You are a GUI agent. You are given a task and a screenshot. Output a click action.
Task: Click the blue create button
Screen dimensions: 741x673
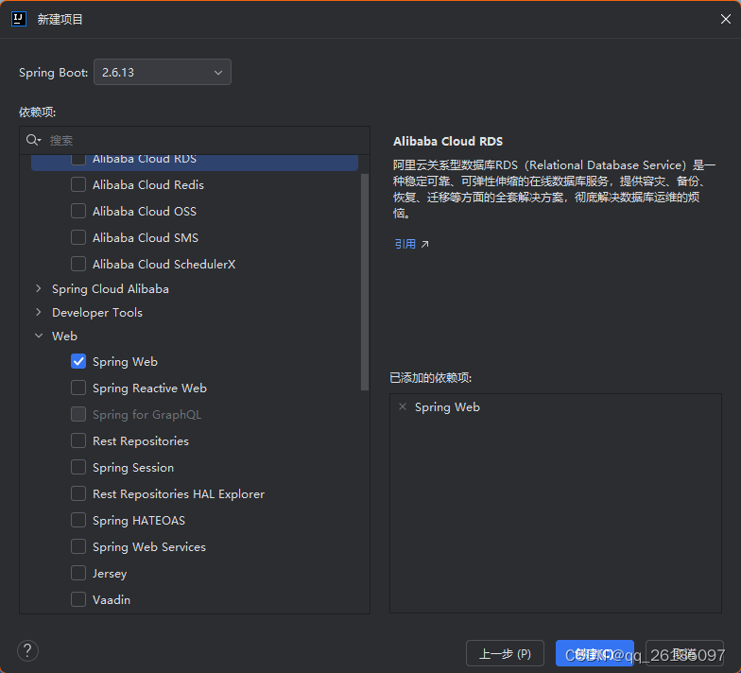[x=595, y=653]
